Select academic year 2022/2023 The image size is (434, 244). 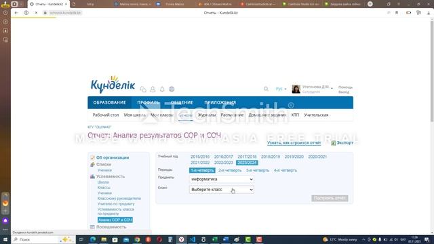click(x=223, y=163)
